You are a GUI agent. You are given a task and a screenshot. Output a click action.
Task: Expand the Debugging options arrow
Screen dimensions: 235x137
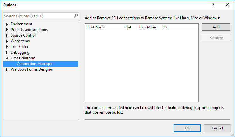tap(7, 52)
